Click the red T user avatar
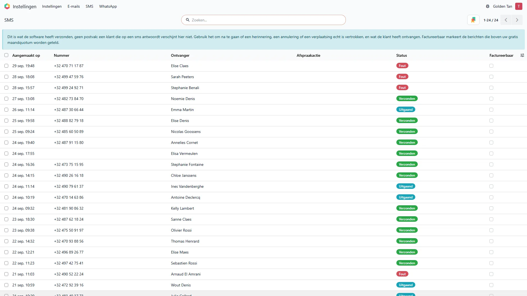This screenshot has width=527, height=296. 519,6
